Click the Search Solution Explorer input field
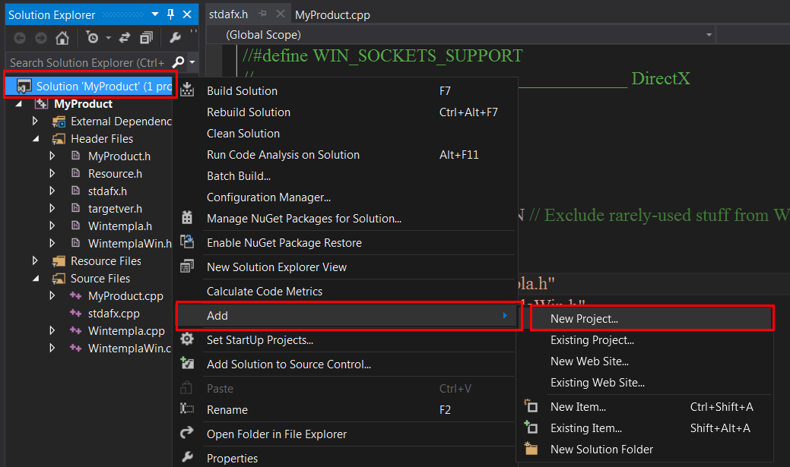 (89, 62)
